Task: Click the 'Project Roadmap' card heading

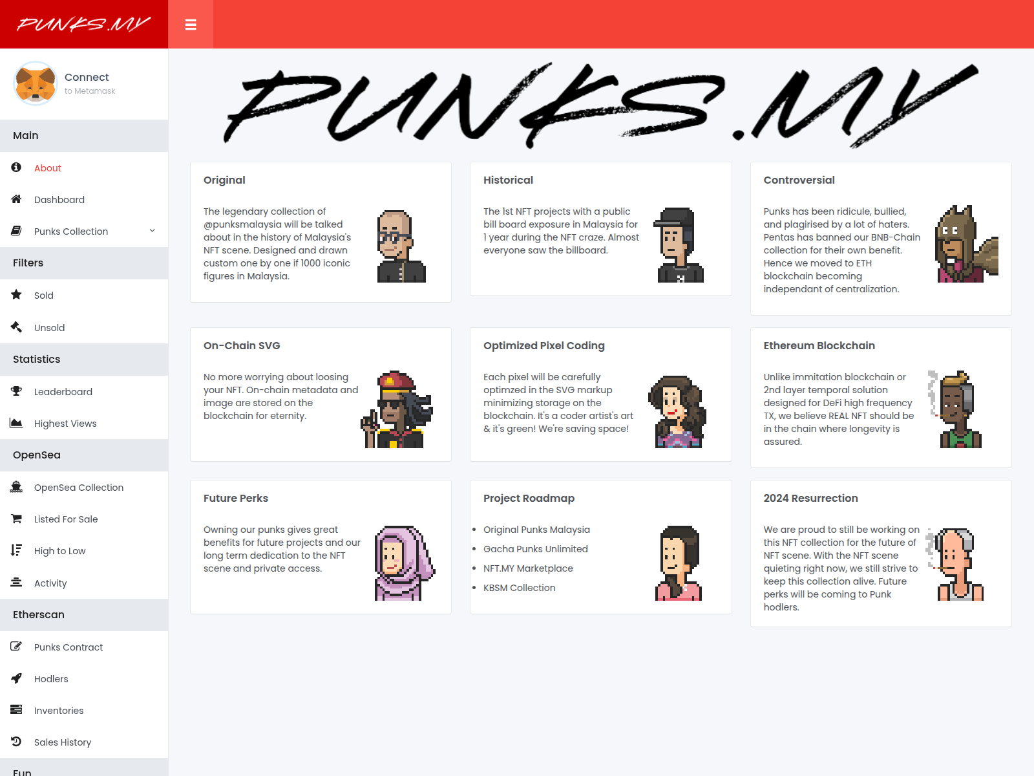Action: (529, 498)
